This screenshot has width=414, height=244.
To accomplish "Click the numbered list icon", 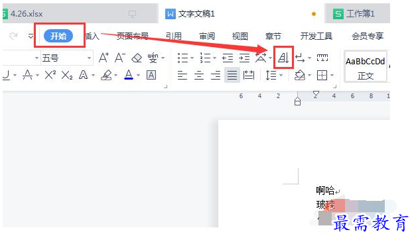I will coord(205,58).
